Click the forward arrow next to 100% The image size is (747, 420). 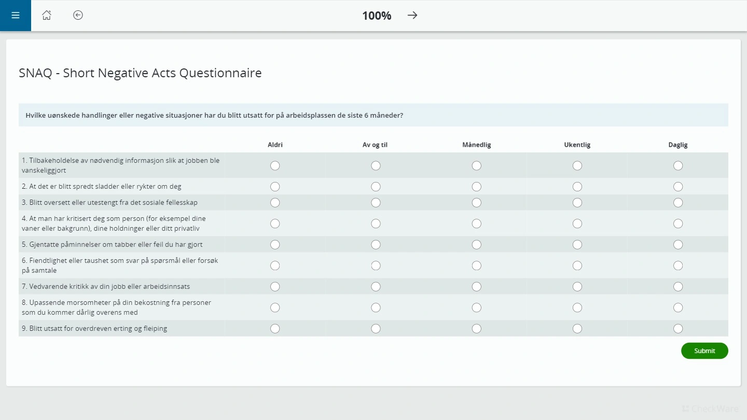(412, 16)
